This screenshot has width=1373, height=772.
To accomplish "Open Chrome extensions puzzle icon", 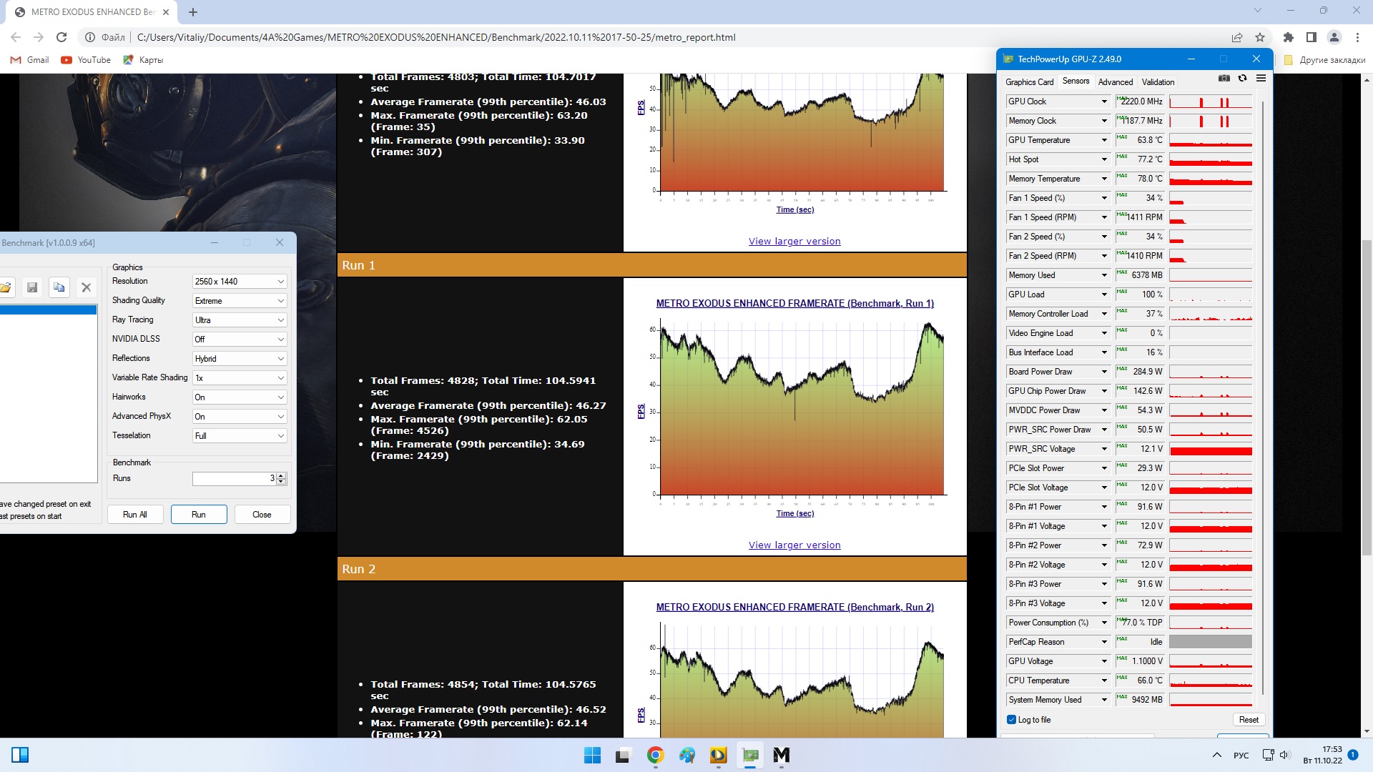I will (1288, 37).
